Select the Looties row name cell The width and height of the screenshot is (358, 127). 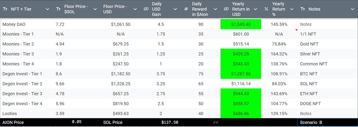[x=27, y=114]
